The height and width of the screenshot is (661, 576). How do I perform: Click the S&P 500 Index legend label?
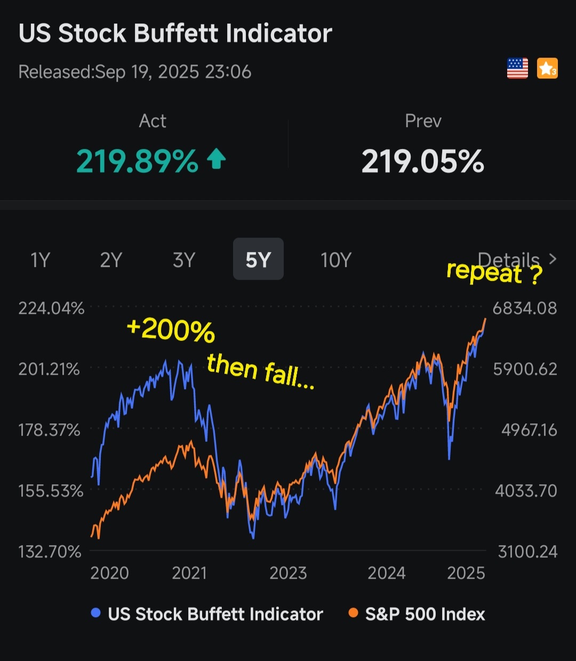tap(425, 614)
